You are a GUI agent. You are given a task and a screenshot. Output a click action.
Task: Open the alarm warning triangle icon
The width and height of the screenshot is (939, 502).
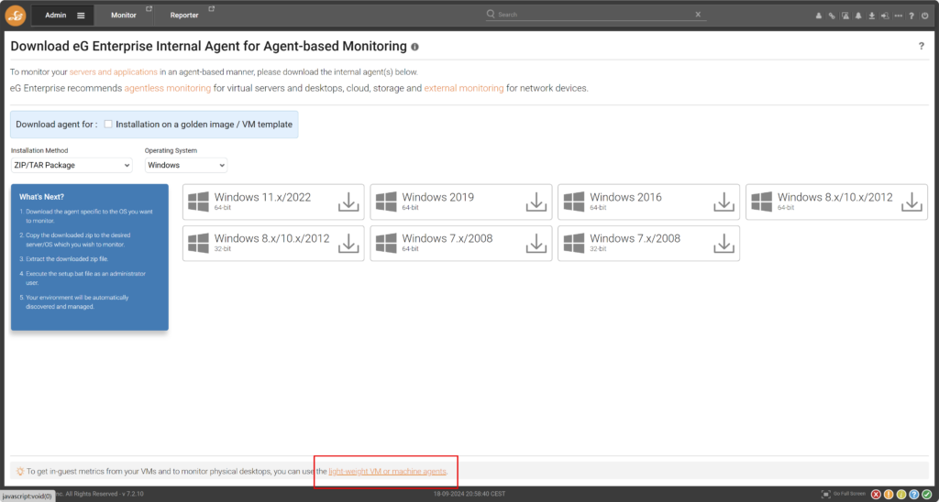tap(845, 16)
